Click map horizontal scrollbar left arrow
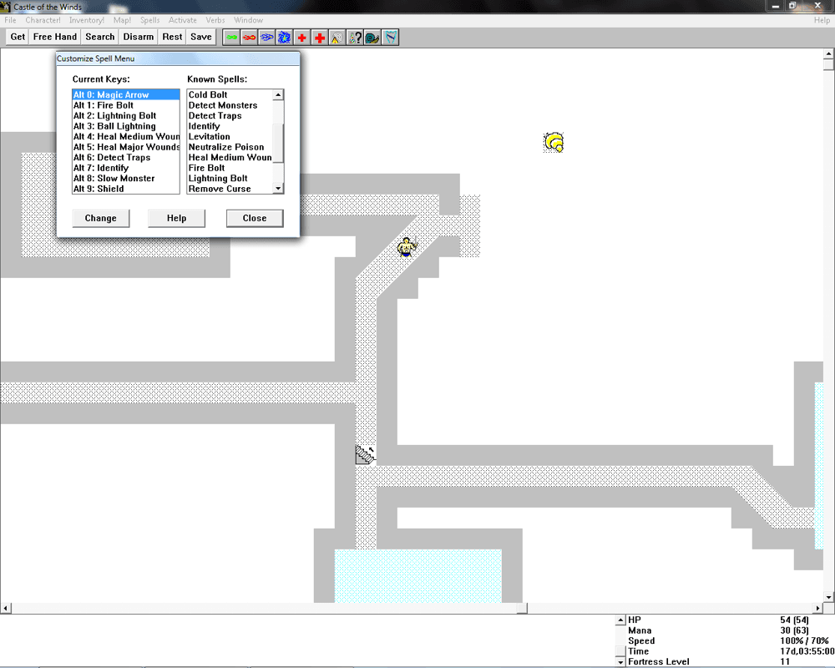835x668 pixels. 6,609
